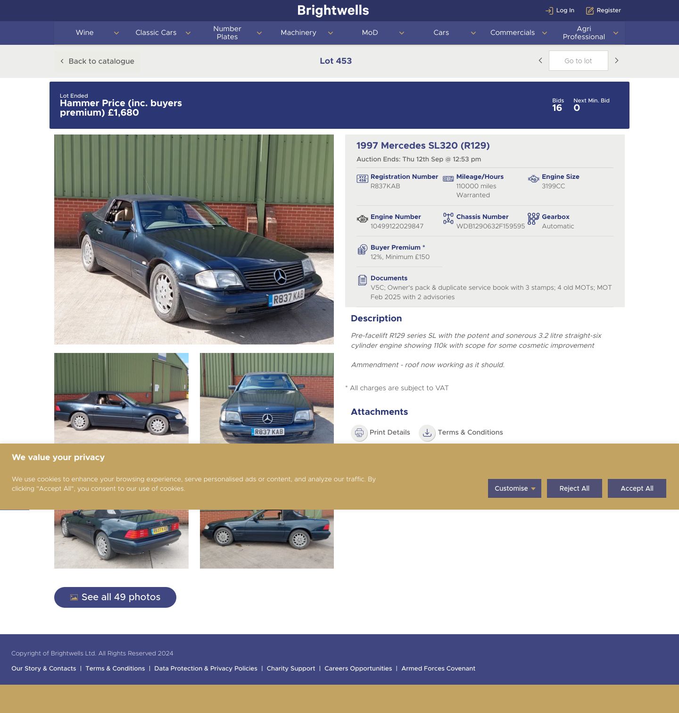Open the Number Plates navigation menu
679x713 pixels.
227,33
